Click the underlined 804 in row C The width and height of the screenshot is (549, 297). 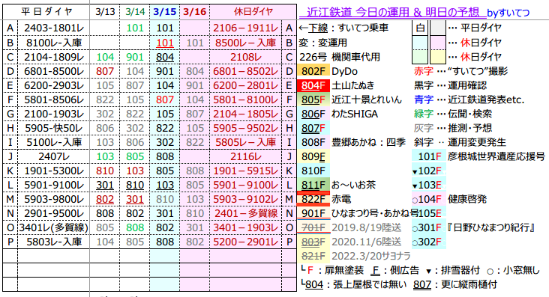coord(165,58)
